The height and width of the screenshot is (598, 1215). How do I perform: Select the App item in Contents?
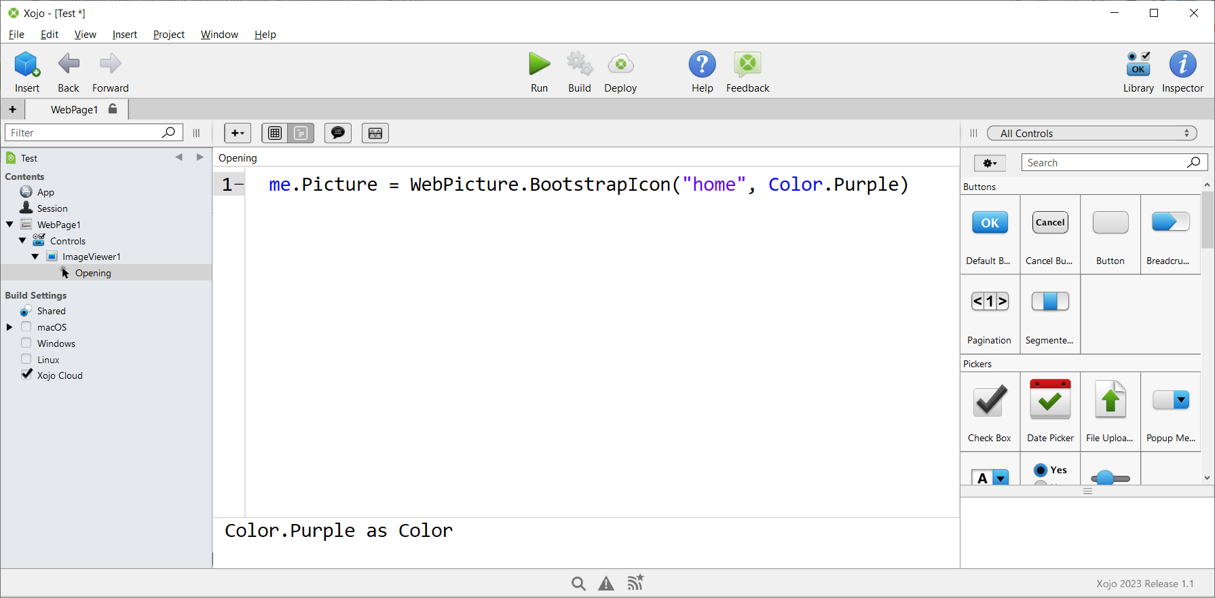pyautogui.click(x=45, y=192)
